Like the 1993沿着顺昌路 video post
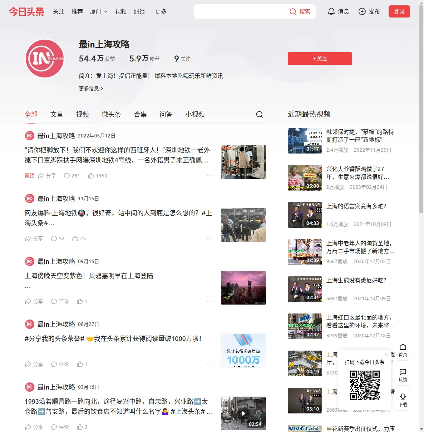 tap(82, 427)
